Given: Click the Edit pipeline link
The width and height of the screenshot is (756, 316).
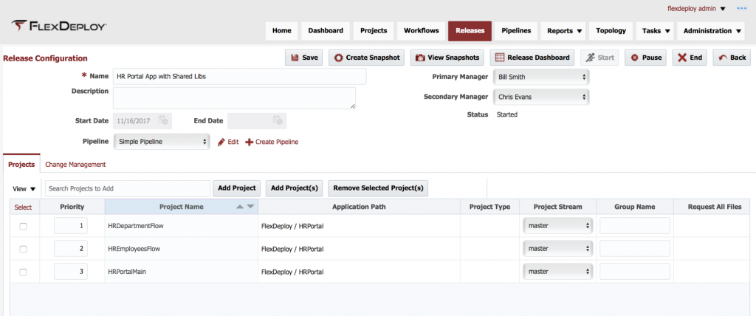Looking at the screenshot, I should tap(233, 142).
